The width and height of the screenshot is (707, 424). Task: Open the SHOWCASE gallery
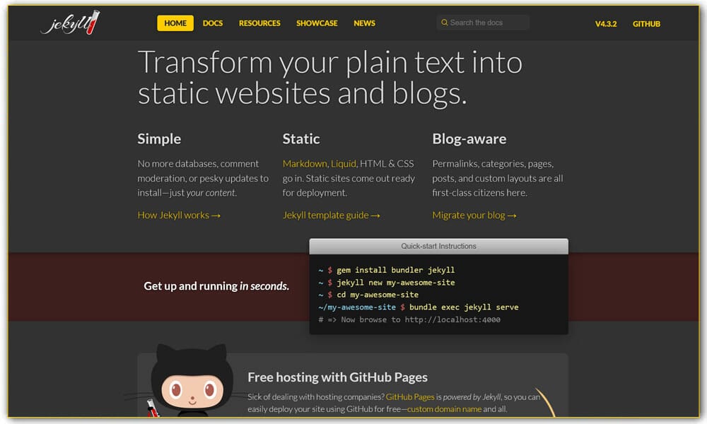[x=317, y=23]
